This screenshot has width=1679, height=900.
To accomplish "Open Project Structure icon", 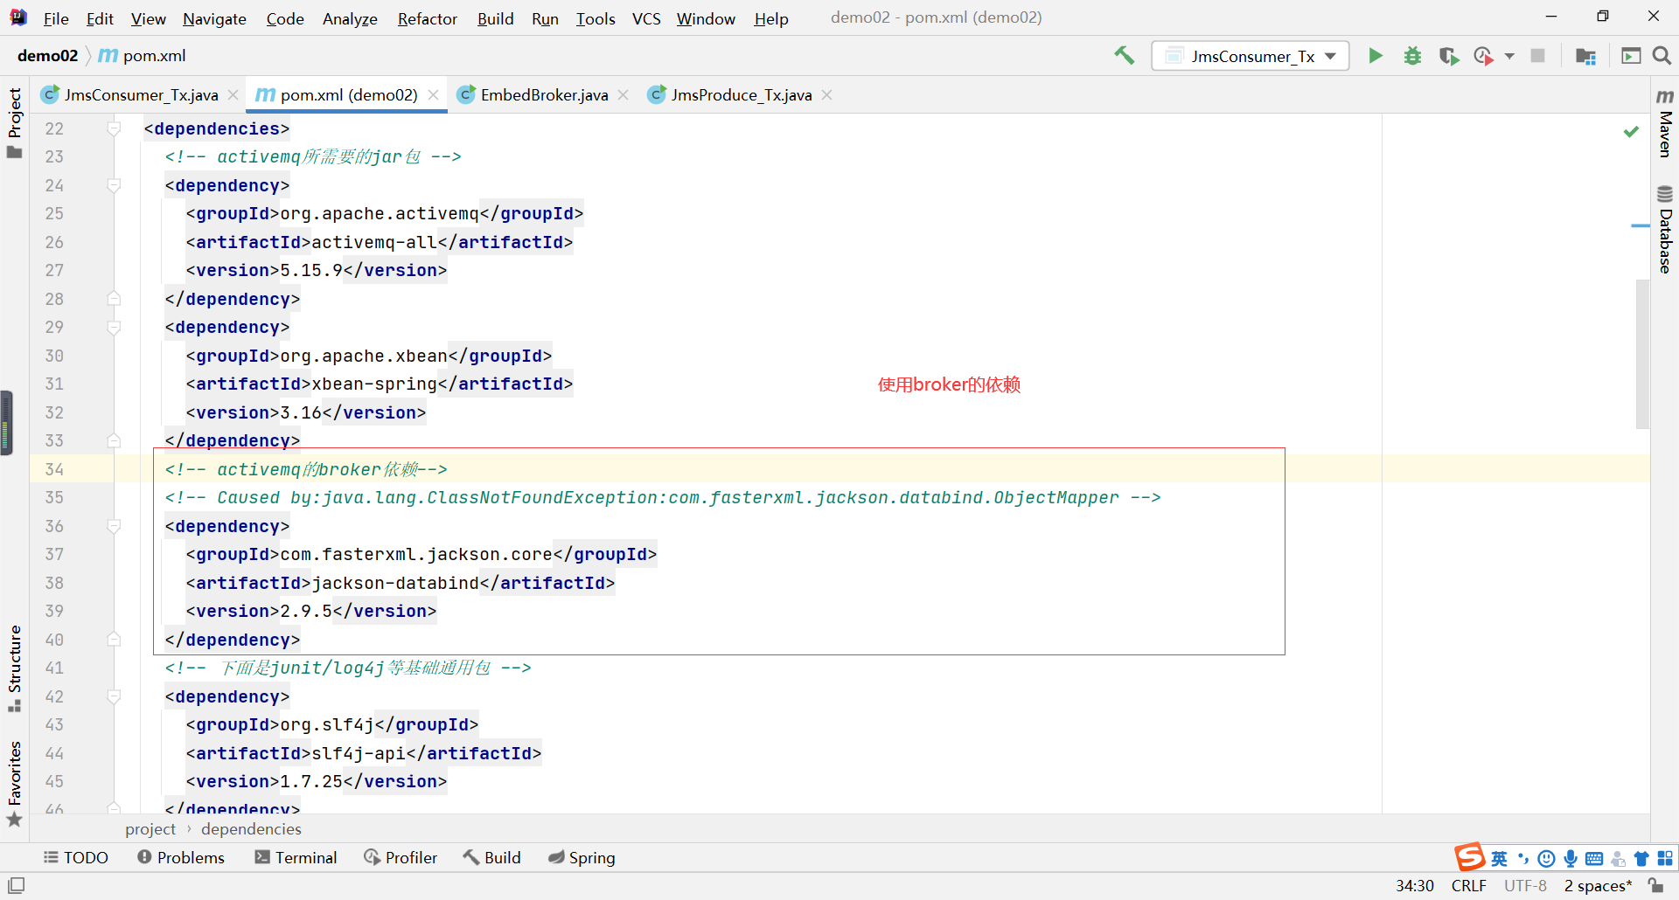I will tap(1585, 56).
